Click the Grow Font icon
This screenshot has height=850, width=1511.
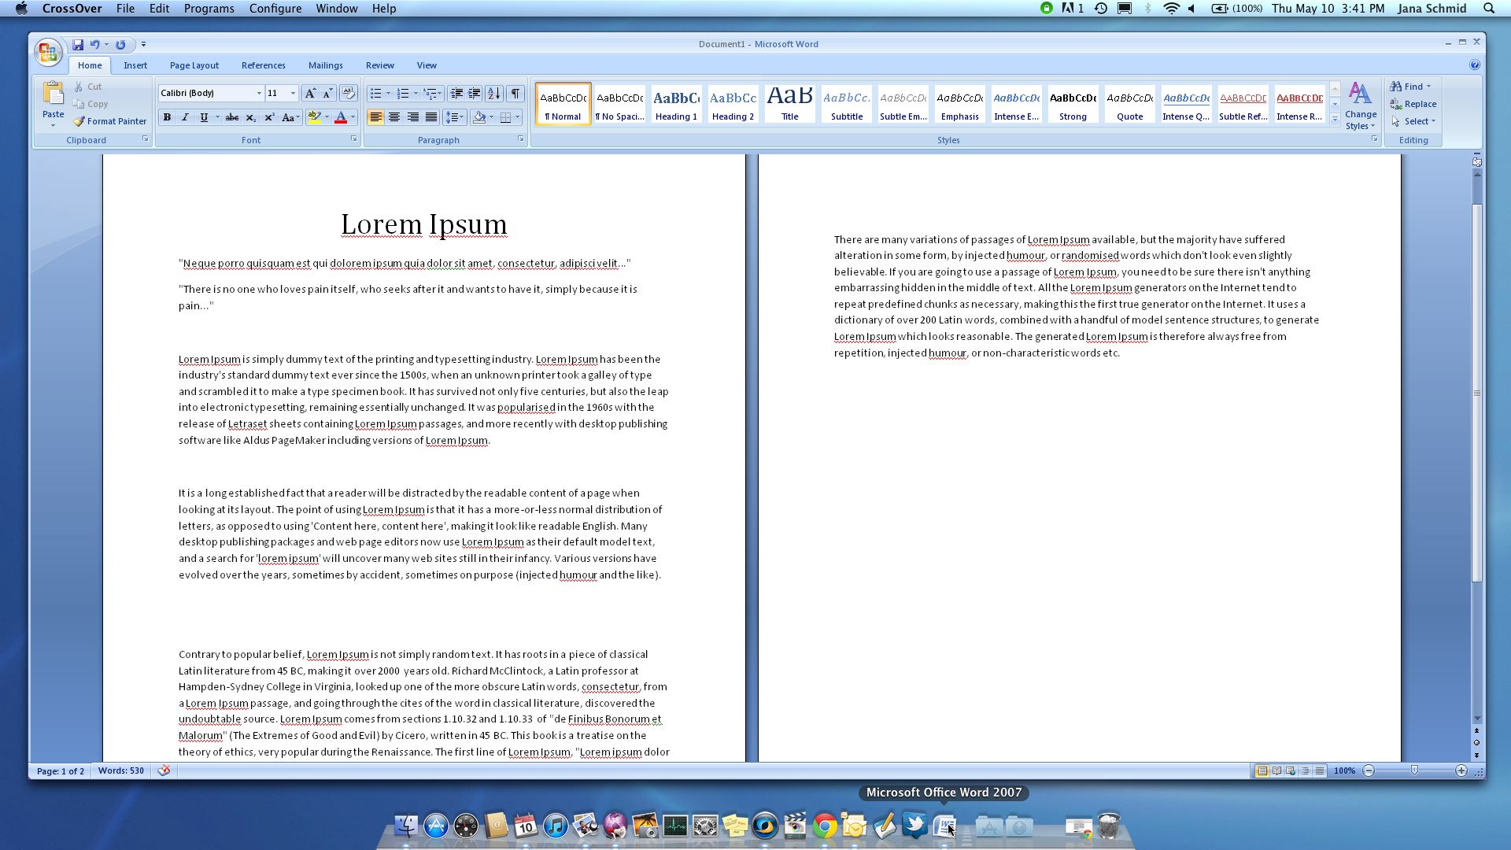pyautogui.click(x=310, y=93)
